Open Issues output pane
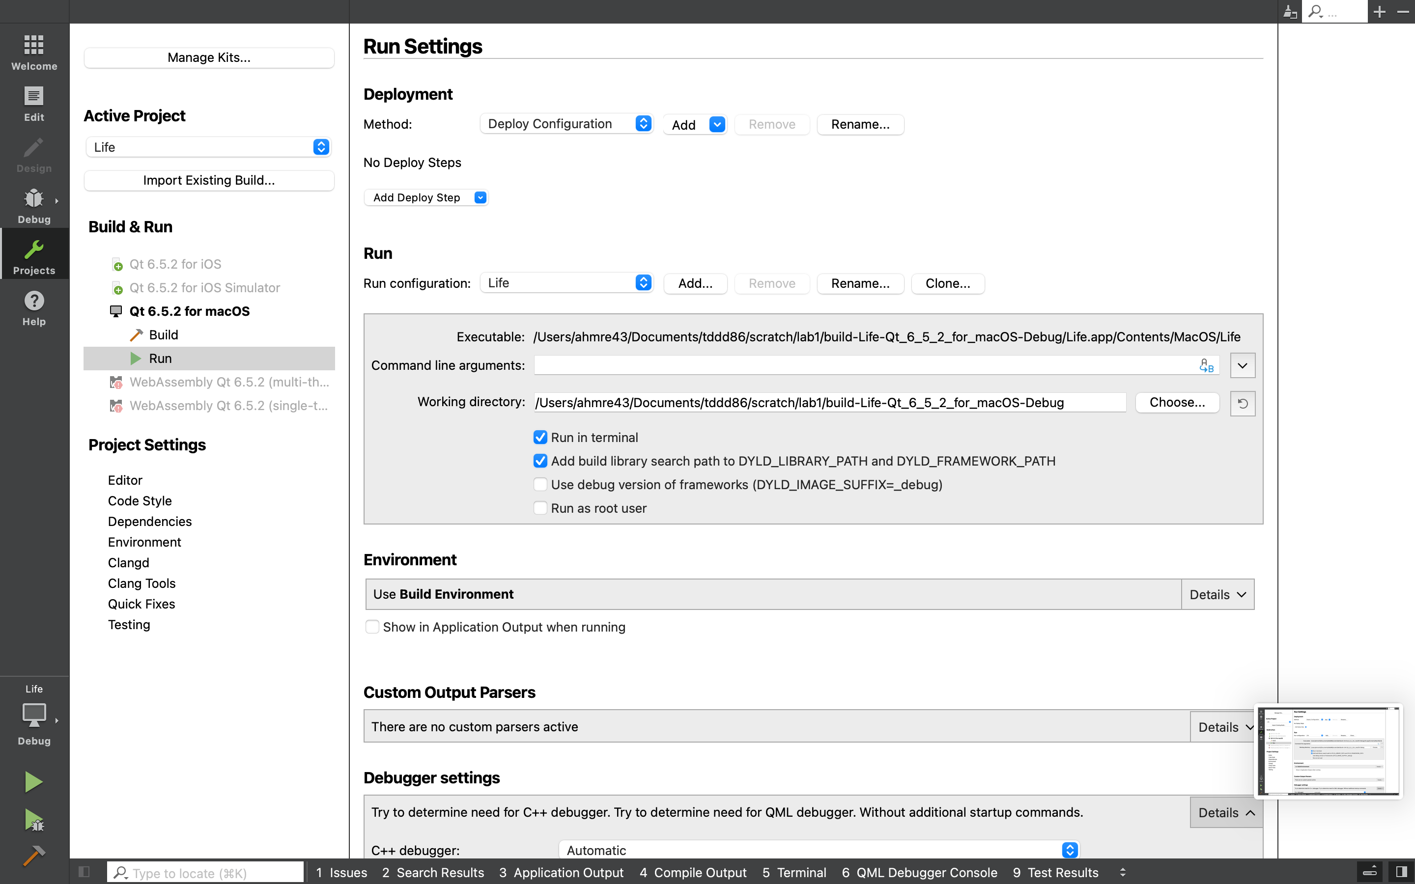This screenshot has width=1415, height=884. pos(341,872)
